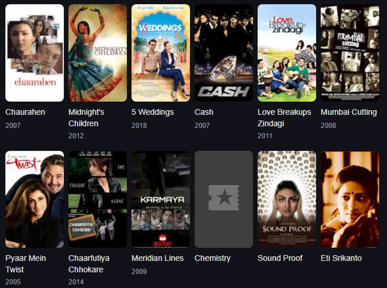Select the Mumbai Cutting poster
Screen dimensions: 387x288
[x=350, y=53]
